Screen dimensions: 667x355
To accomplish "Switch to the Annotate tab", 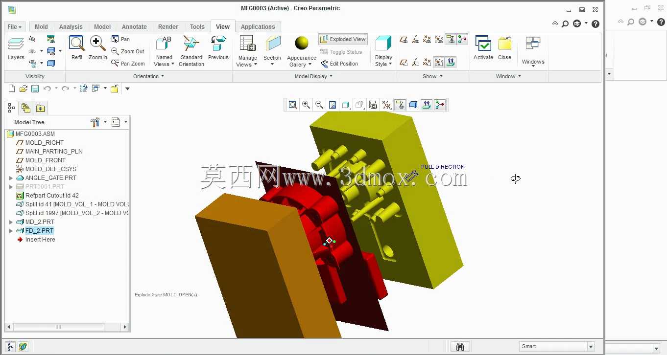I will [134, 27].
